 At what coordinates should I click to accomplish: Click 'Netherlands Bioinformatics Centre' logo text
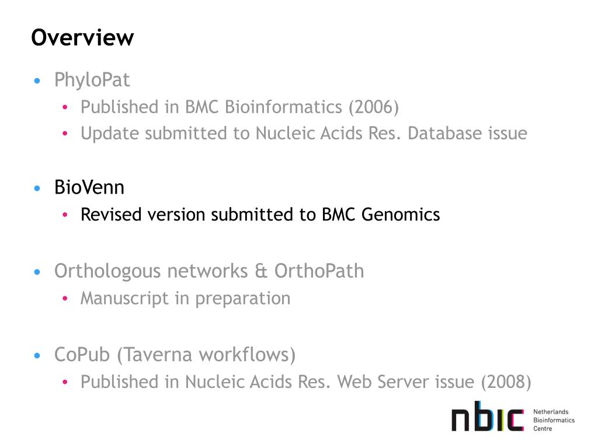[554, 420]
